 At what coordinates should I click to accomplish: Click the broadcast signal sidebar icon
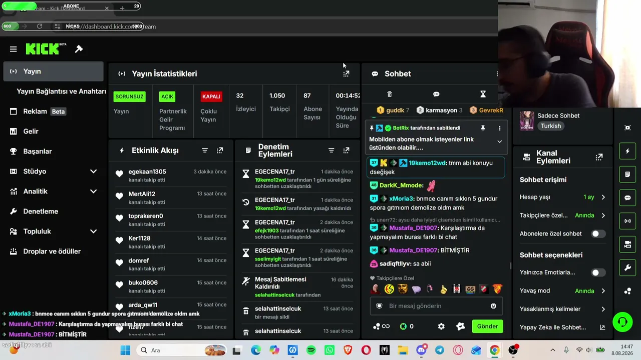coord(627,220)
